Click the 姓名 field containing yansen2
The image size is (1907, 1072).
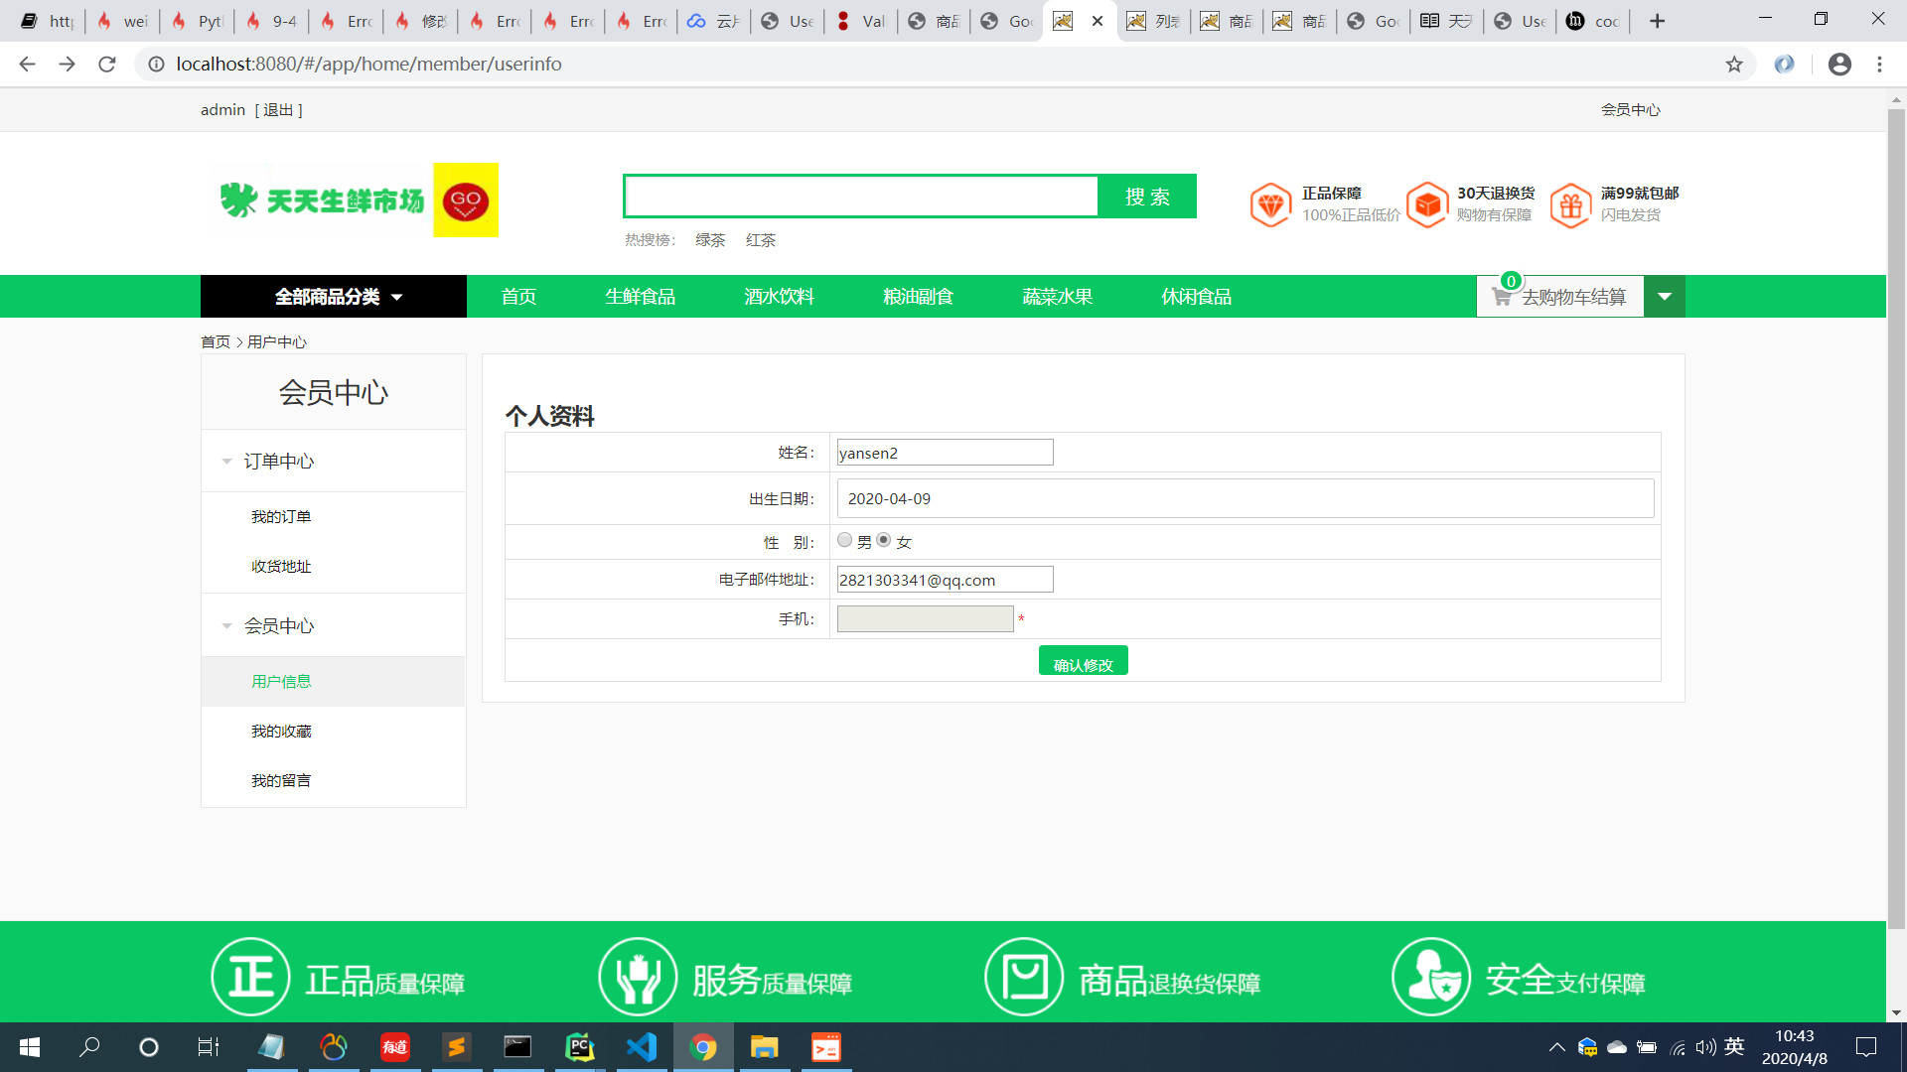[945, 453]
